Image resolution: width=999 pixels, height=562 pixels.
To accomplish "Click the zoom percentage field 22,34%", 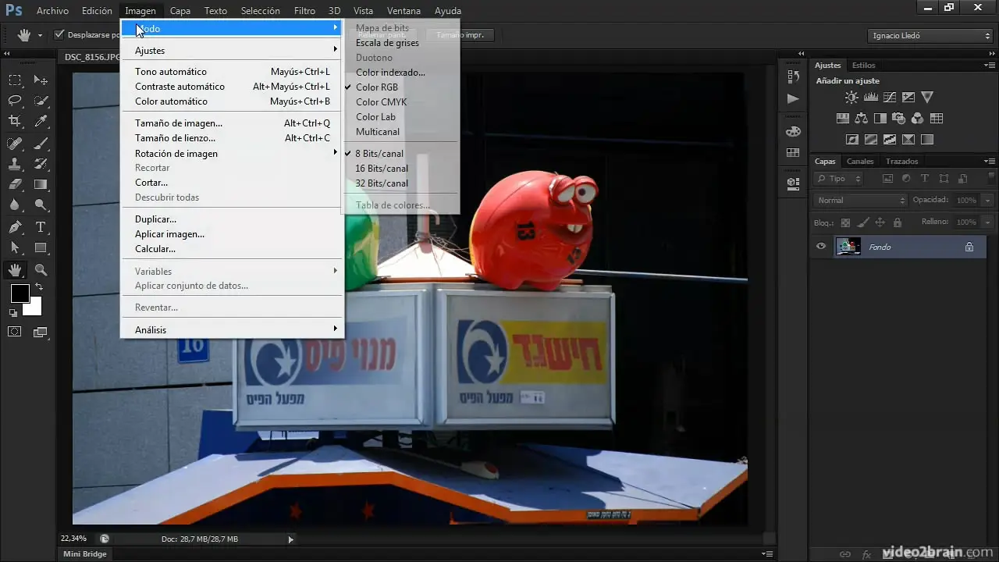I will (73, 539).
